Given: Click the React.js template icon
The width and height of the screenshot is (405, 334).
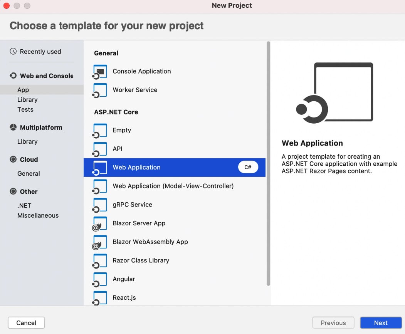Looking at the screenshot, I should [x=100, y=298].
